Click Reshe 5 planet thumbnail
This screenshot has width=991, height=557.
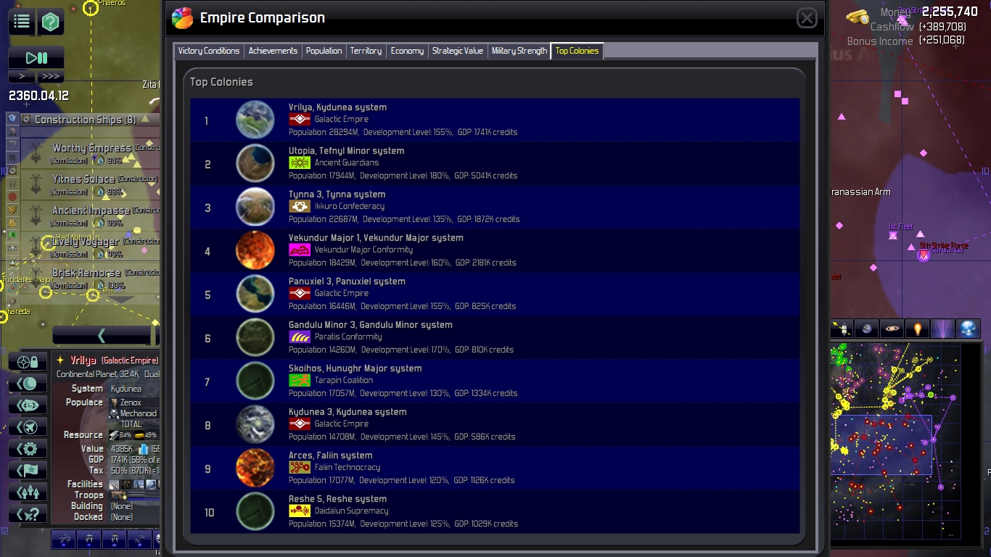pyautogui.click(x=255, y=511)
